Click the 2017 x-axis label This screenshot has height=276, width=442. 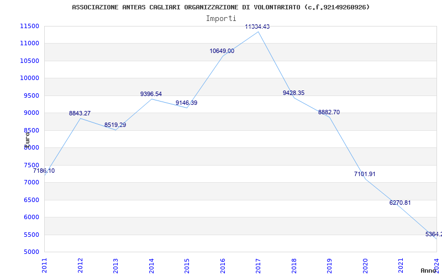point(258,266)
